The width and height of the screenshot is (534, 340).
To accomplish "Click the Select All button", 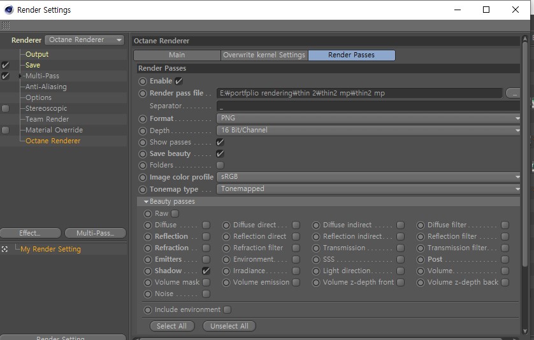I will coord(172,326).
